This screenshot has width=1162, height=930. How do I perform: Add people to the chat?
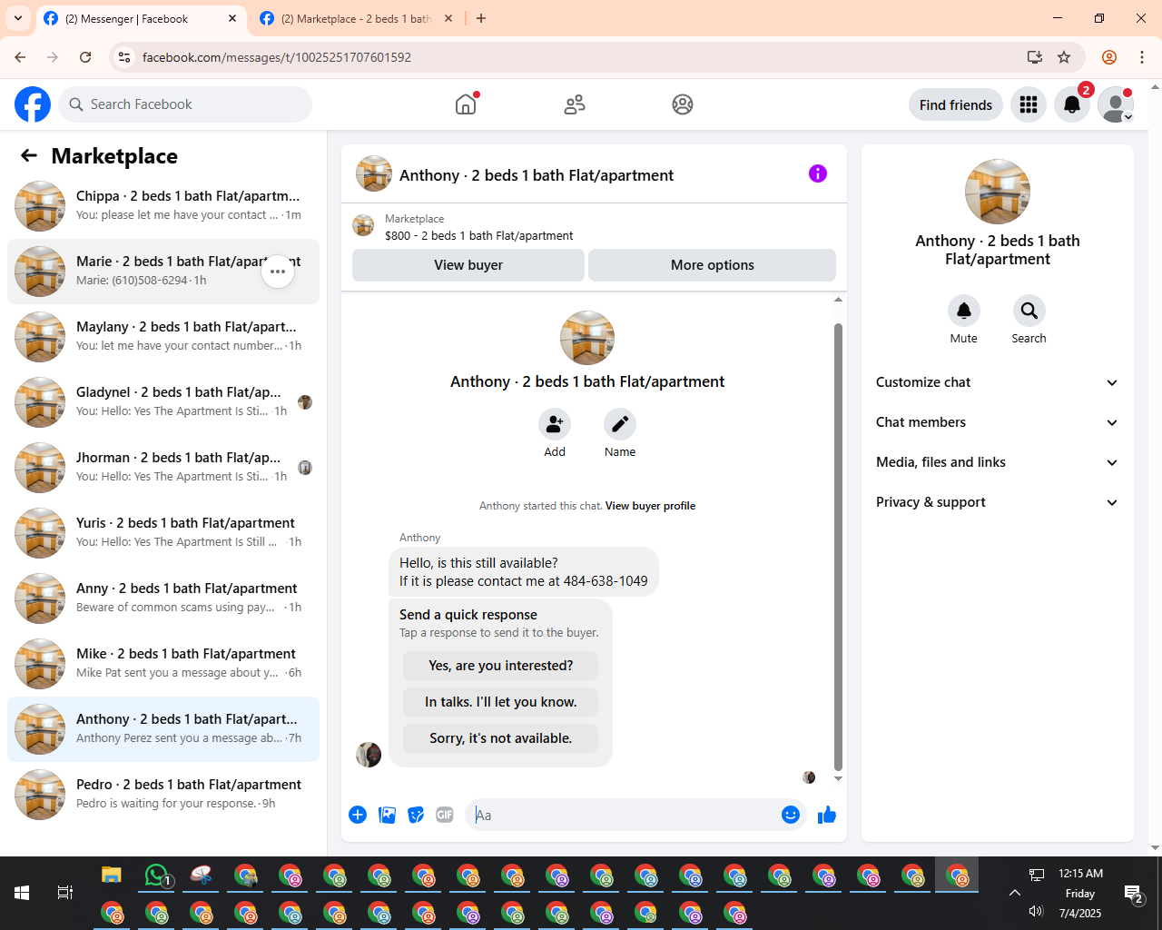pyautogui.click(x=555, y=424)
